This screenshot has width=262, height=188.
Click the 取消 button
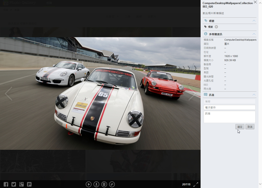click(250, 127)
